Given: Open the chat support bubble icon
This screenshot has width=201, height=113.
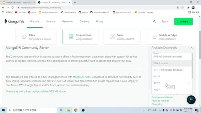Looking at the screenshot, I should (191, 100).
